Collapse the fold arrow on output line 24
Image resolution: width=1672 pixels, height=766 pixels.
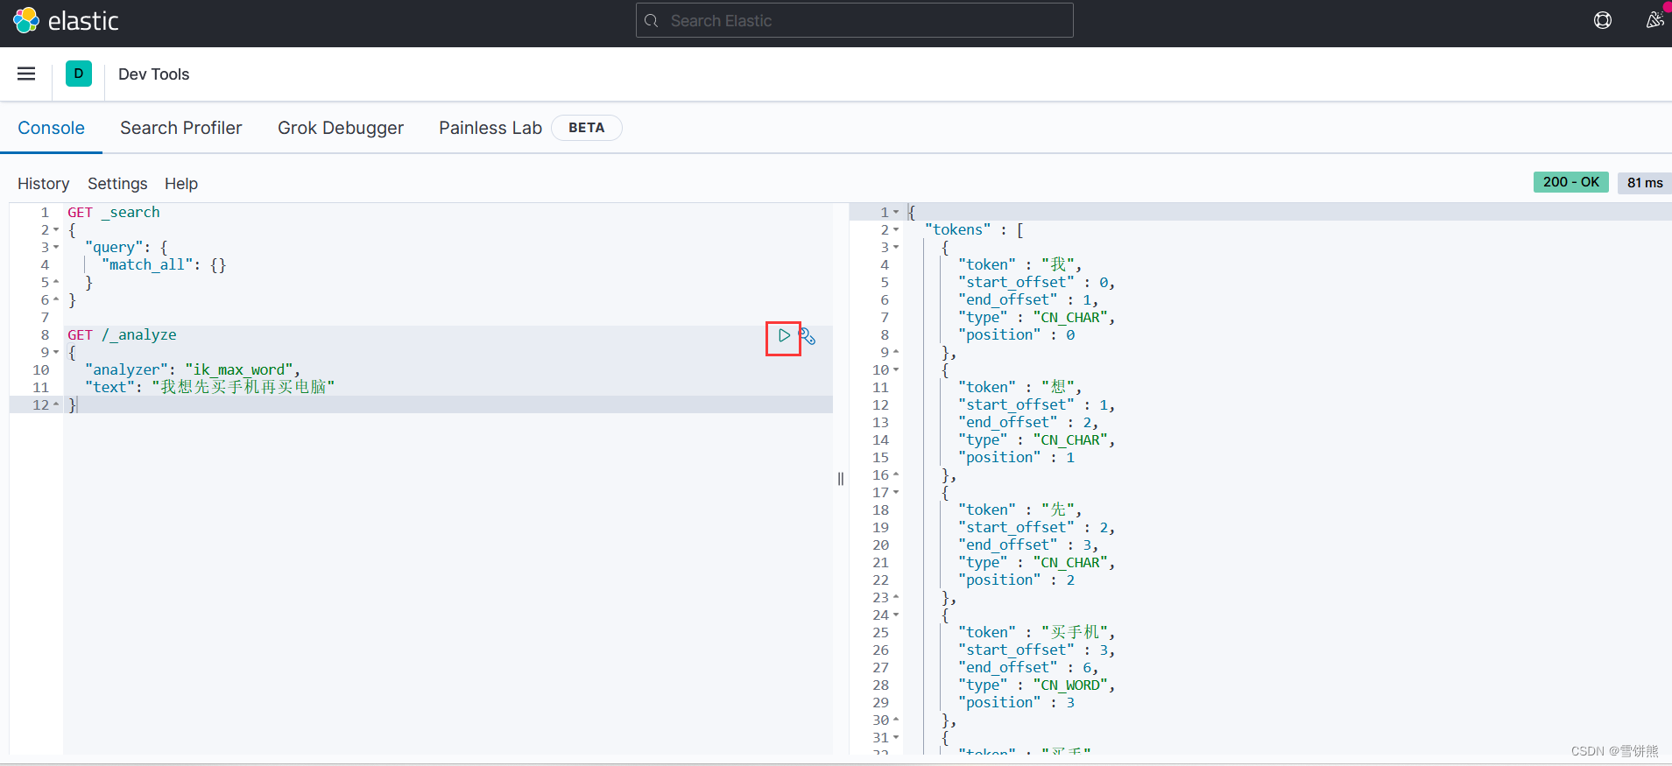(x=896, y=615)
